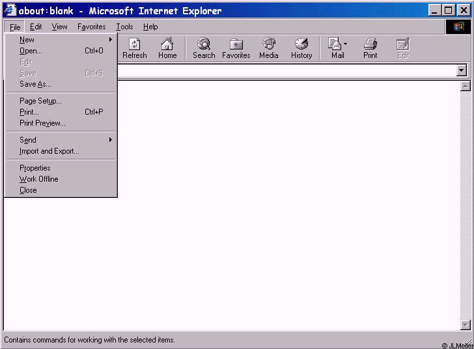
Task: Show the History pane icon
Action: coord(301,48)
